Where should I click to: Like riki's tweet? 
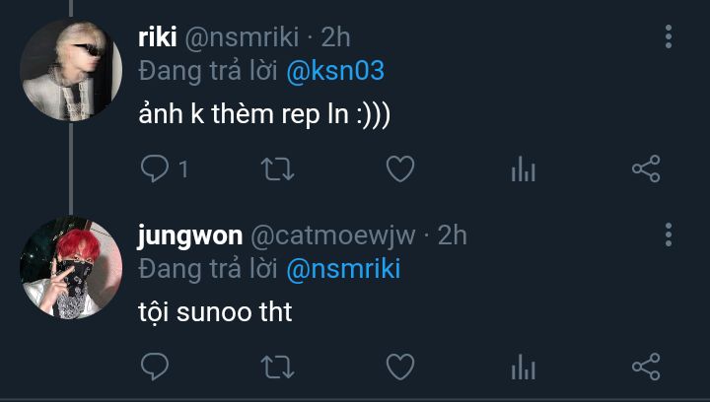(x=399, y=169)
